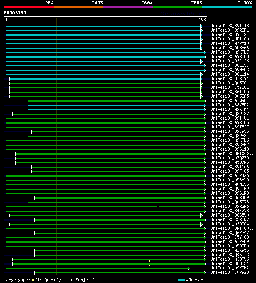This screenshot has height=283, width=256.
Task: Select the UniRef100_A7Q984 label
Action: pyautogui.click(x=230, y=101)
